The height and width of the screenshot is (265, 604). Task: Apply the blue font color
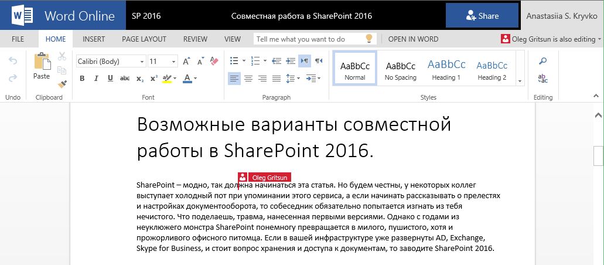(x=187, y=79)
